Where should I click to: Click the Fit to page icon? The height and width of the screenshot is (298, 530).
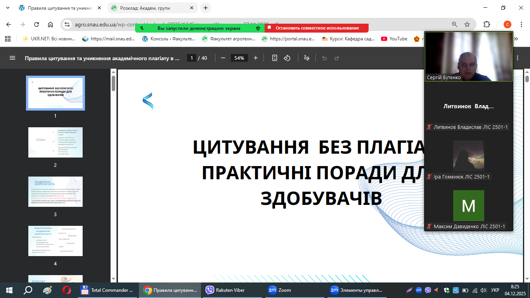(x=275, y=58)
